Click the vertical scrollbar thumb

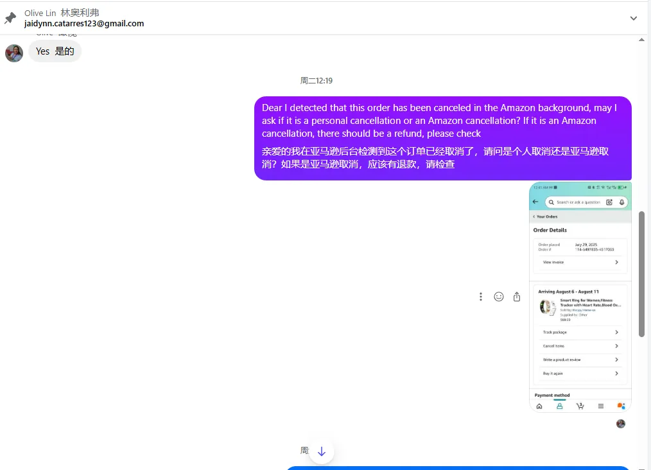pyautogui.click(x=641, y=274)
